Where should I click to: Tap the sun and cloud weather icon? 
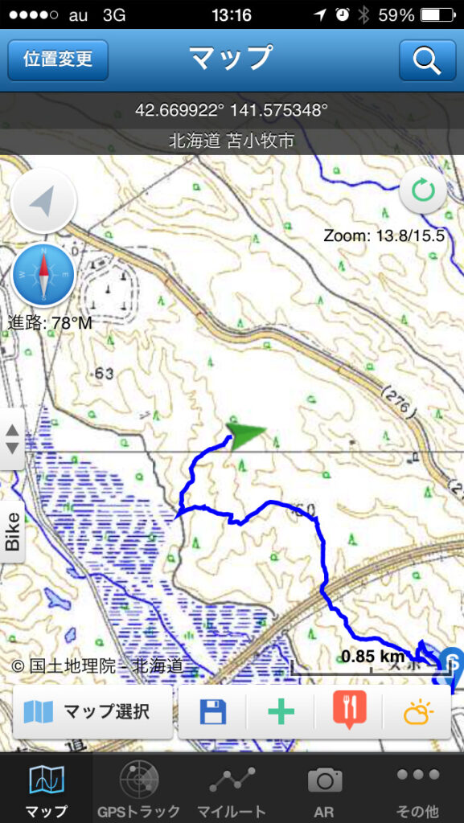tap(418, 713)
